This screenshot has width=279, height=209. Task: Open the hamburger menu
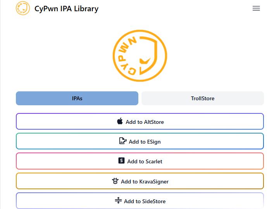click(256, 9)
